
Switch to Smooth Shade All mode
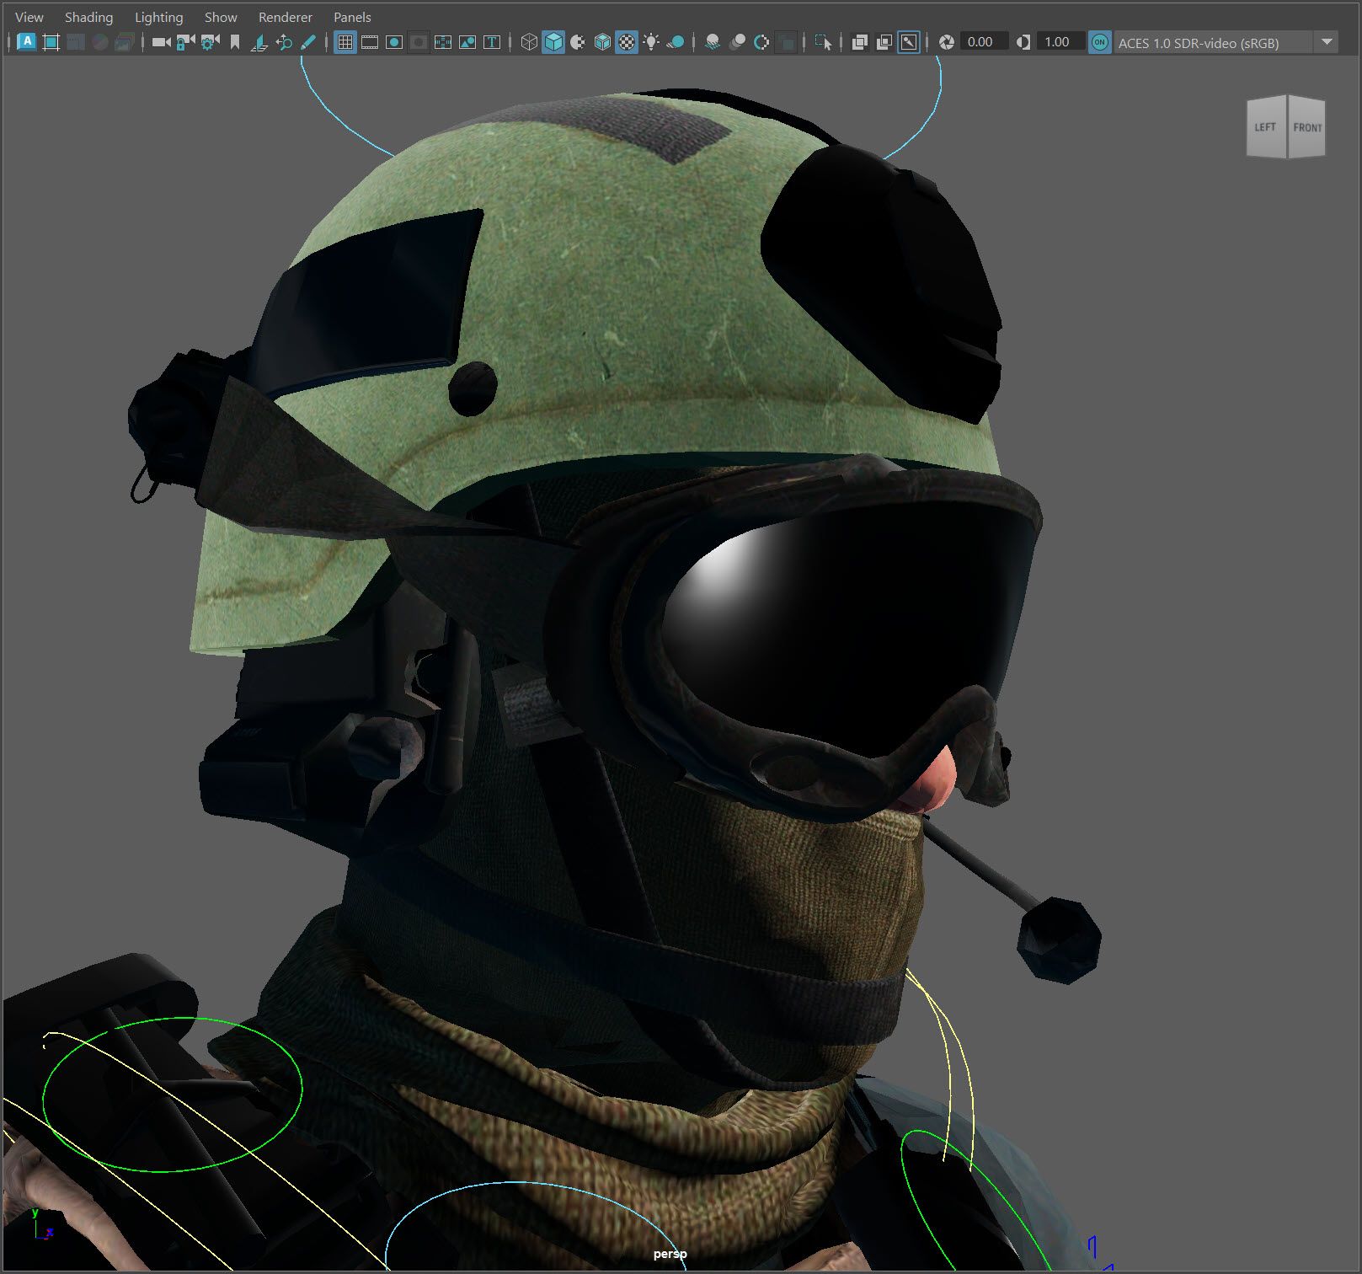(x=553, y=41)
